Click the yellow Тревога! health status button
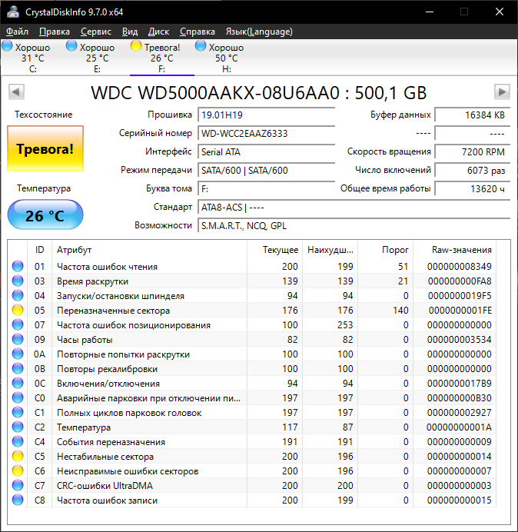Screen dimensions: 518x532 [45, 149]
